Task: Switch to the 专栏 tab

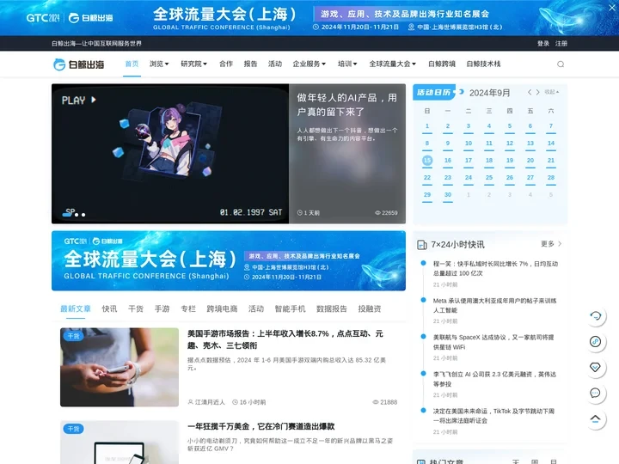Action: pyautogui.click(x=188, y=308)
